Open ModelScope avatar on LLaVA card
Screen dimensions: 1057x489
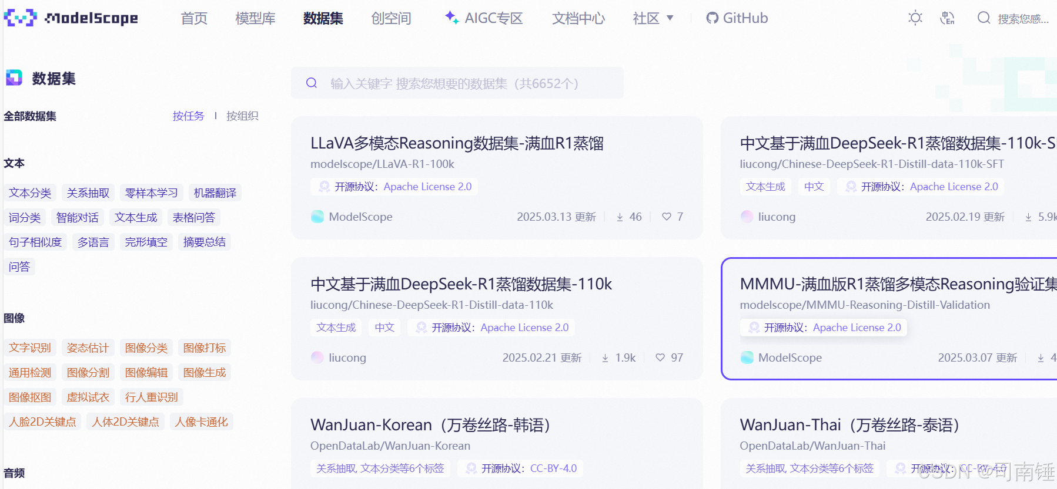click(317, 217)
